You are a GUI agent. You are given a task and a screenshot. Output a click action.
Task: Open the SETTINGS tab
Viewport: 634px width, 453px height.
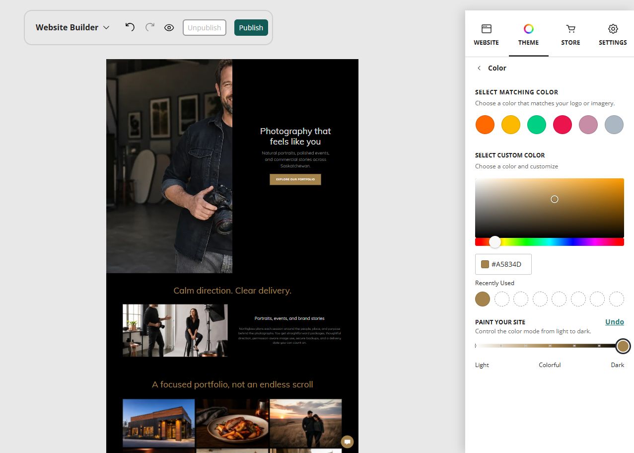pos(613,35)
